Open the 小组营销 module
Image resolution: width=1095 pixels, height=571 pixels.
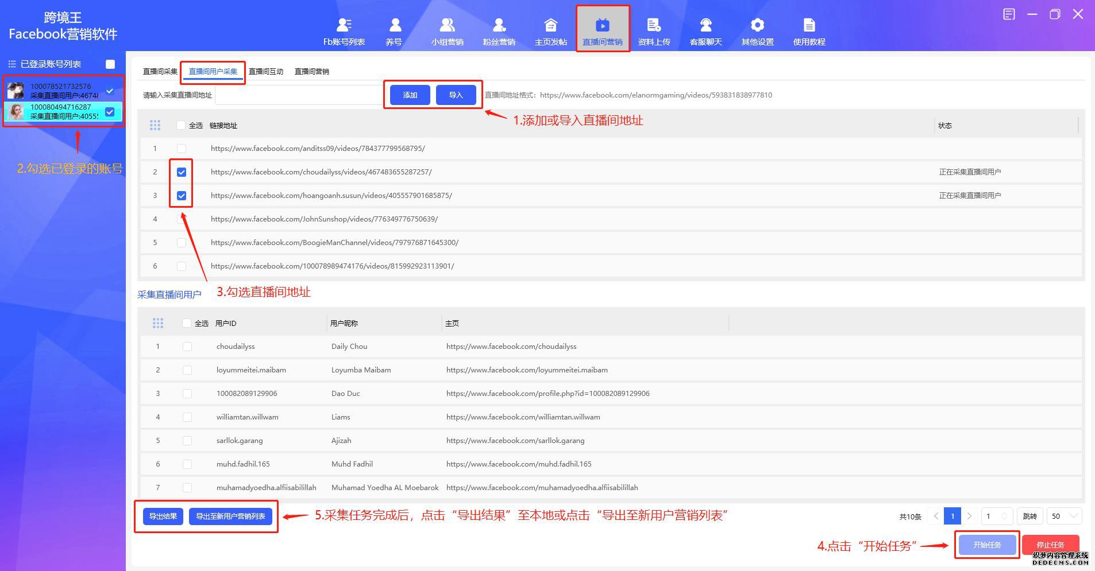point(447,29)
